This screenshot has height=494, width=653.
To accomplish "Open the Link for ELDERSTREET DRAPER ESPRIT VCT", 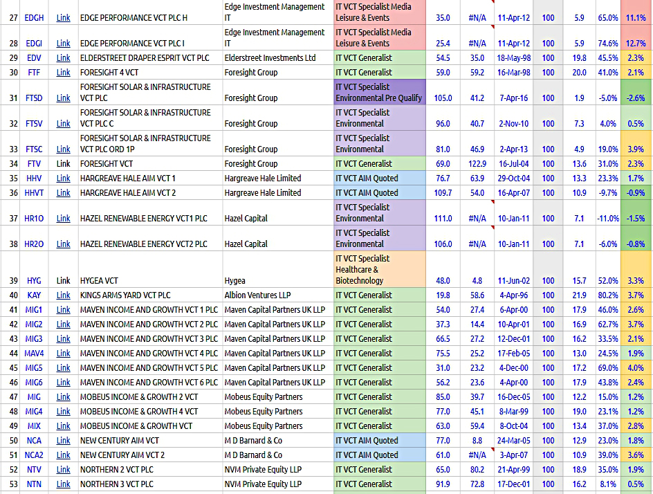I will 64,58.
